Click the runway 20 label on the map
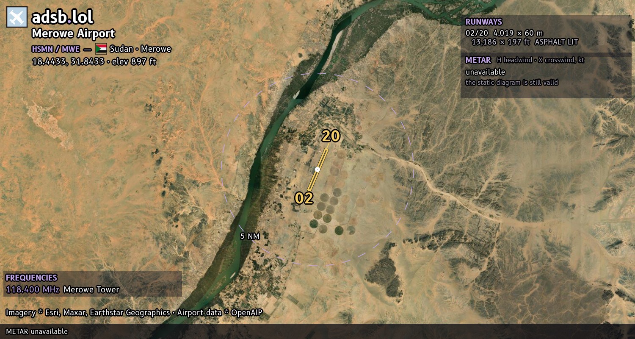 pos(331,136)
